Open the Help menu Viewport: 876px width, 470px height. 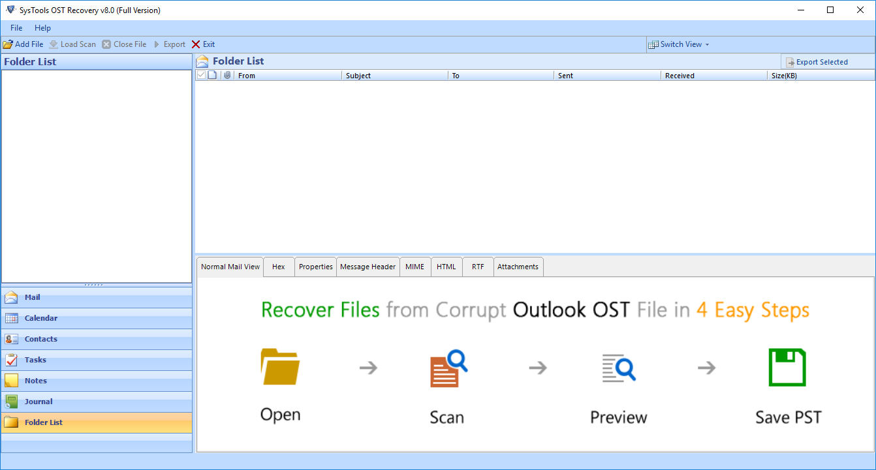pyautogui.click(x=42, y=28)
